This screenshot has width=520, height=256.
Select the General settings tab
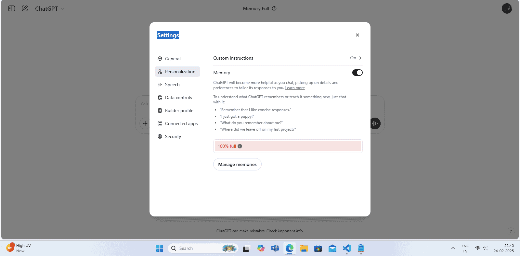pos(177,59)
